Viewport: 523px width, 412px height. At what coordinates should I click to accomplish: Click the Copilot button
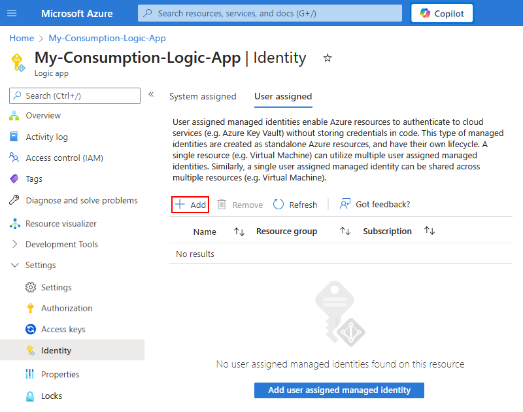tap(442, 13)
